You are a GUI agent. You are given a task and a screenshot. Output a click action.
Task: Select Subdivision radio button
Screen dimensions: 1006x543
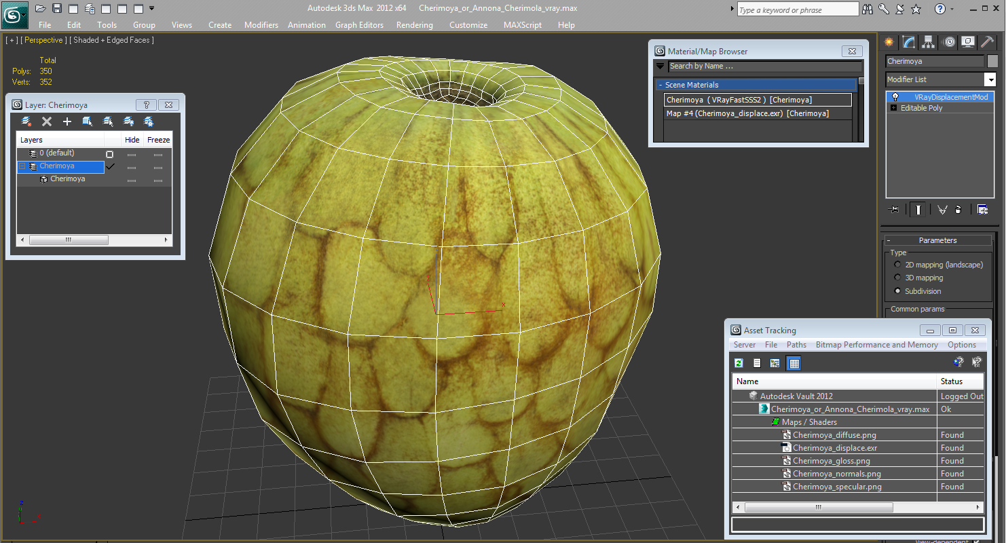point(897,291)
